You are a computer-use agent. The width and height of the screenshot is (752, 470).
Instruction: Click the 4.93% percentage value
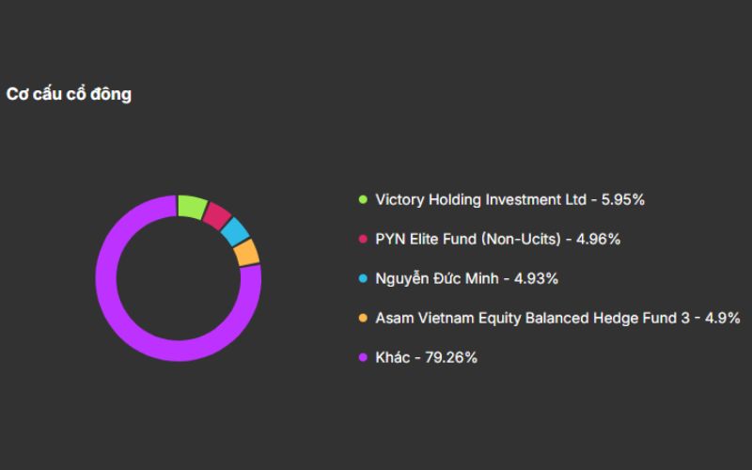[x=536, y=278]
